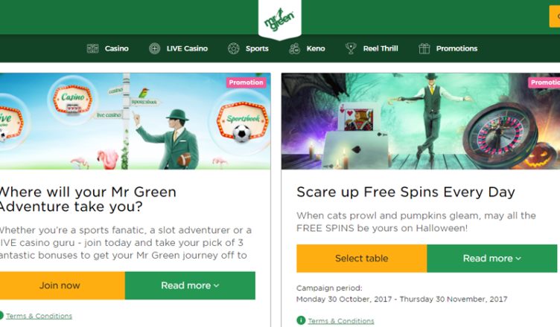Click the Reel Thrill trophy icon

[351, 48]
